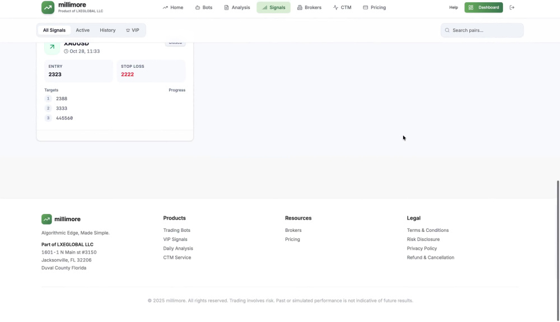The height and width of the screenshot is (322, 560).
Task: Show VIP signals tab
Action: (132, 30)
